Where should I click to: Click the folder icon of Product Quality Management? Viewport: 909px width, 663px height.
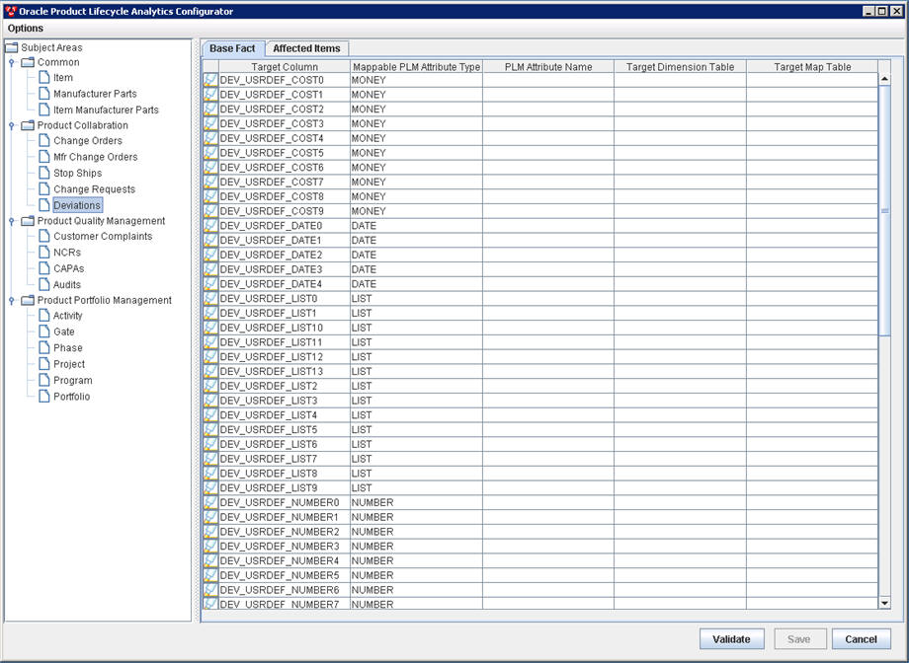click(x=28, y=221)
